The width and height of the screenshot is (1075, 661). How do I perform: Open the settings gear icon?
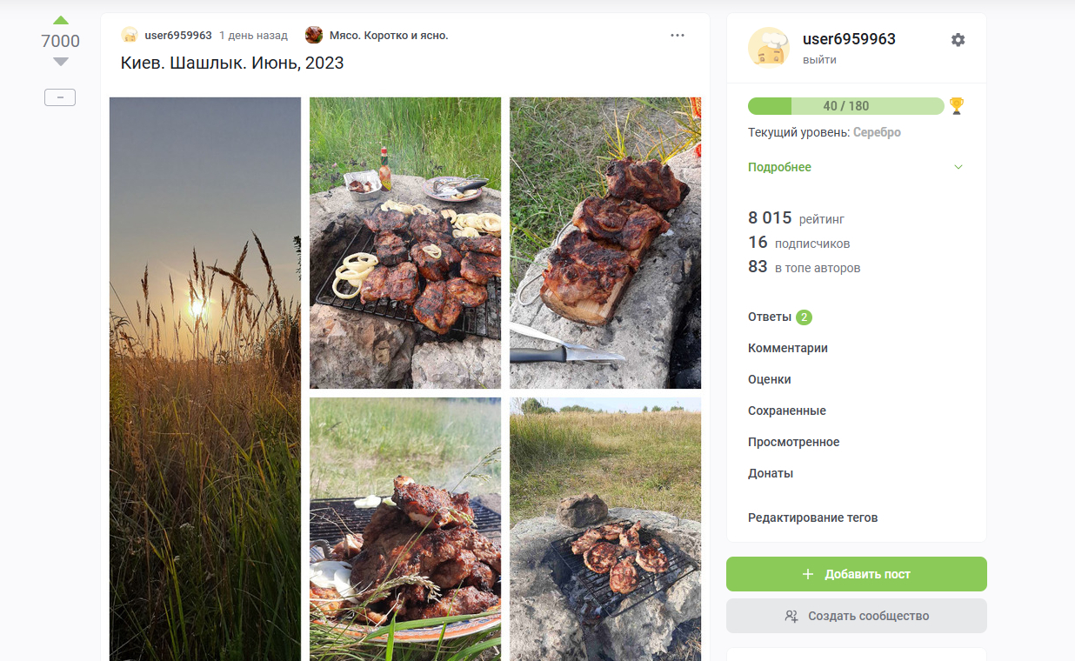[x=958, y=40]
